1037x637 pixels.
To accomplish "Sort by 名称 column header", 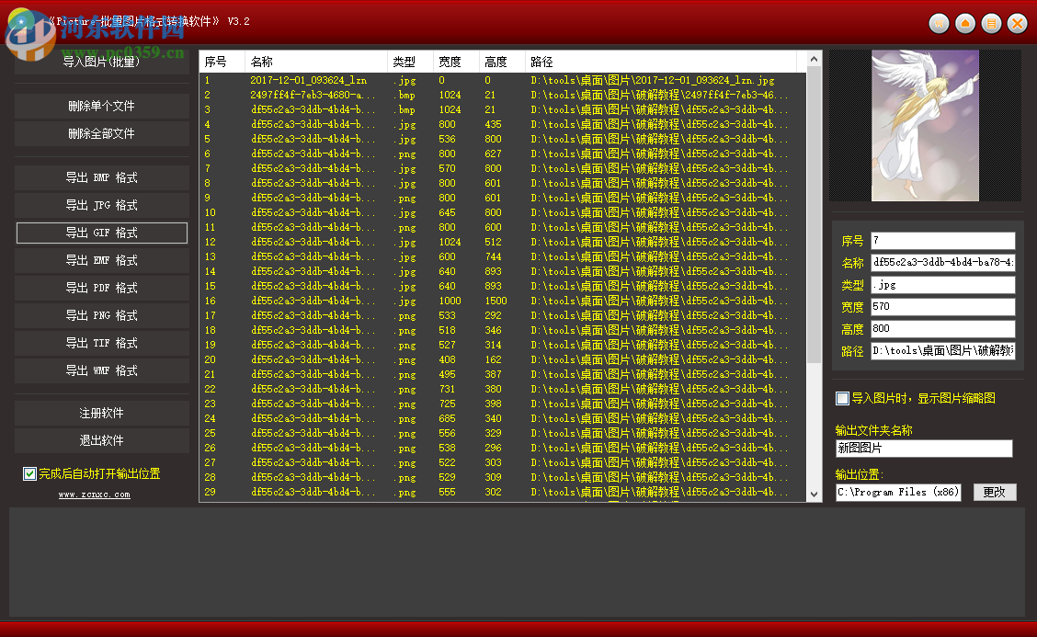I will coord(315,62).
